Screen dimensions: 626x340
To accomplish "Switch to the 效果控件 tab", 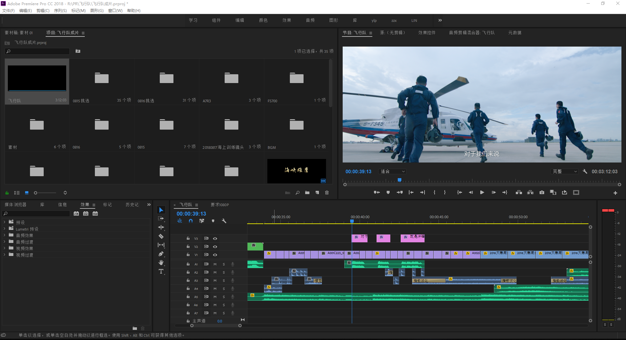I will [x=427, y=33].
